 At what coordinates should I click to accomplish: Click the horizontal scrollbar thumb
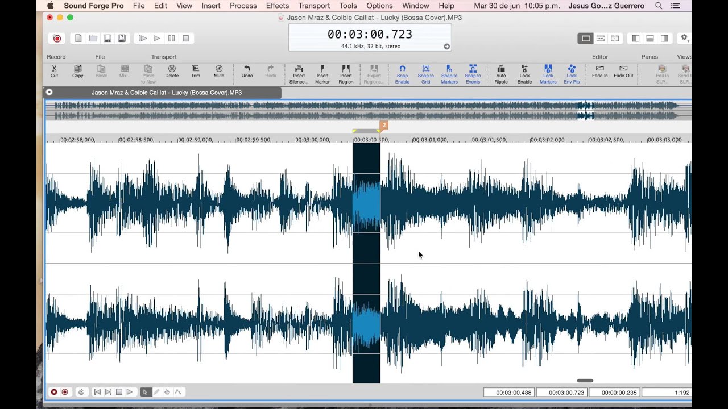585,381
